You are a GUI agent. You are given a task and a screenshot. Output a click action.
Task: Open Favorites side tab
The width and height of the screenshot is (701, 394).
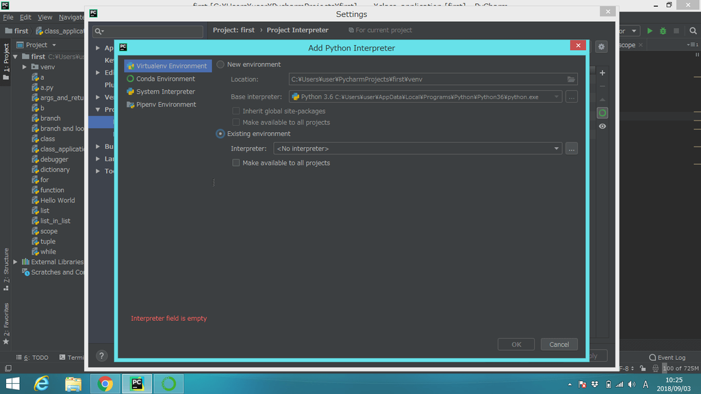6,324
